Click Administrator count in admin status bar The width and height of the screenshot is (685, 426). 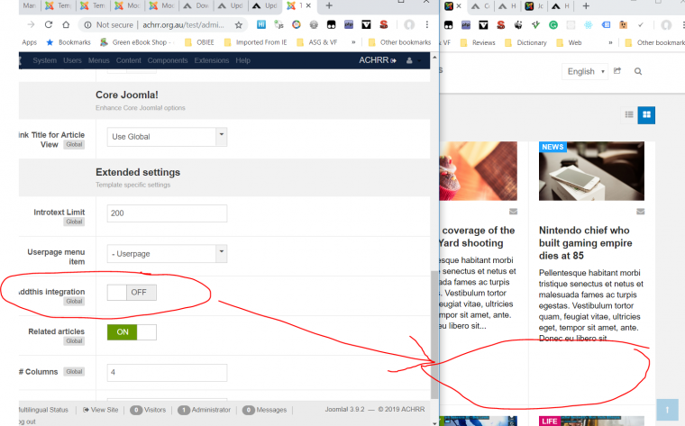pos(204,410)
